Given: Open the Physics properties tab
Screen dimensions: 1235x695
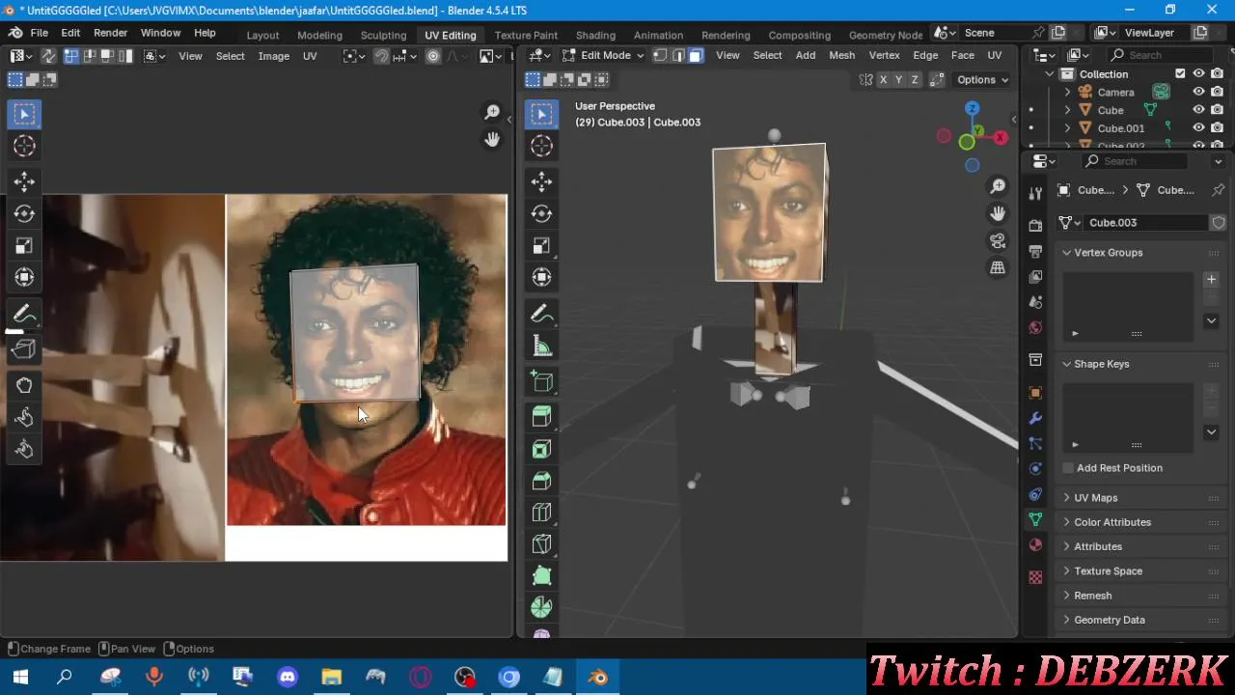Looking at the screenshot, I should pyautogui.click(x=1035, y=468).
